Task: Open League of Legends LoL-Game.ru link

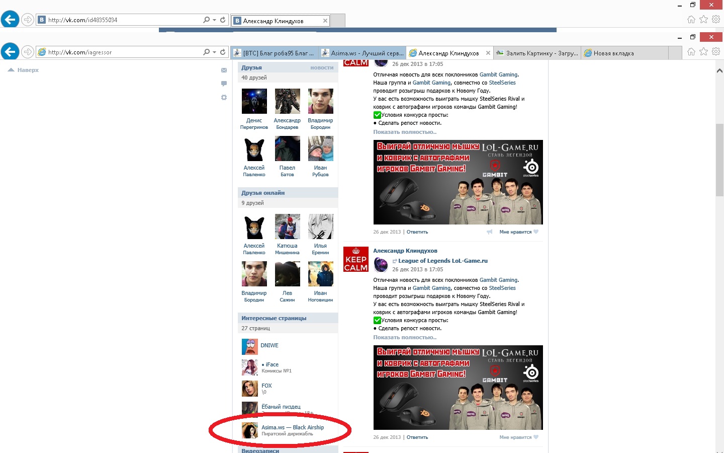Action: (x=443, y=261)
